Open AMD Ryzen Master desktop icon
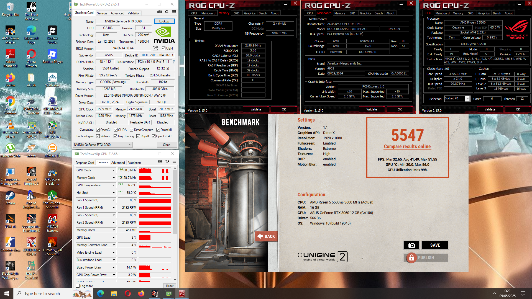 tap(10, 35)
